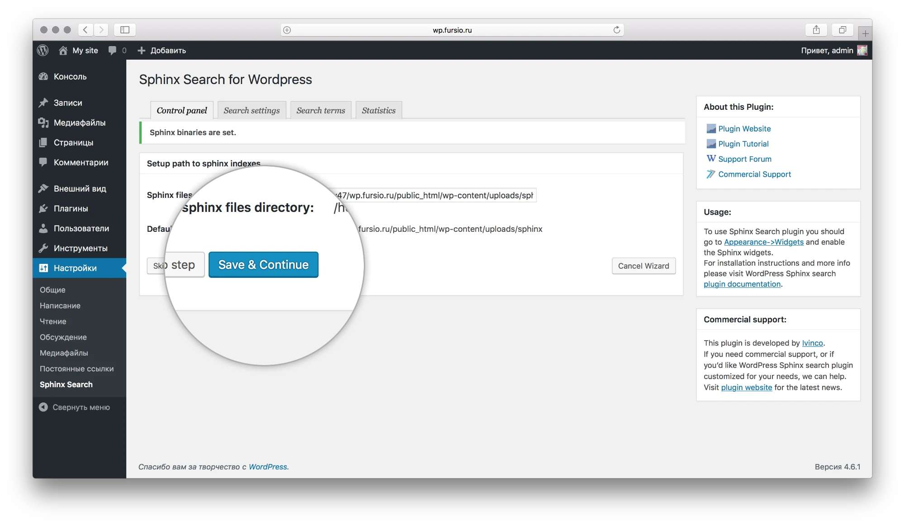Image resolution: width=905 pixels, height=525 pixels.
Task: Open the Плагины menu in sidebar
Action: tap(71, 208)
